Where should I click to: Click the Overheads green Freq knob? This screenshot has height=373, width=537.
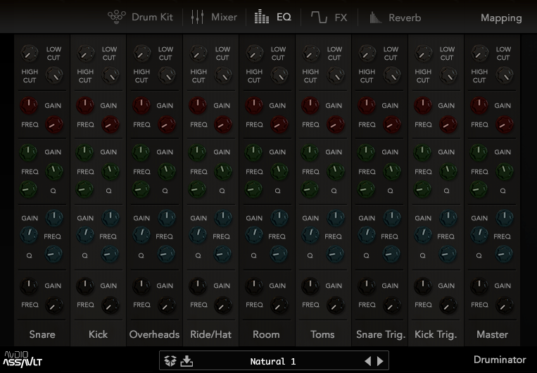pyautogui.click(x=166, y=172)
